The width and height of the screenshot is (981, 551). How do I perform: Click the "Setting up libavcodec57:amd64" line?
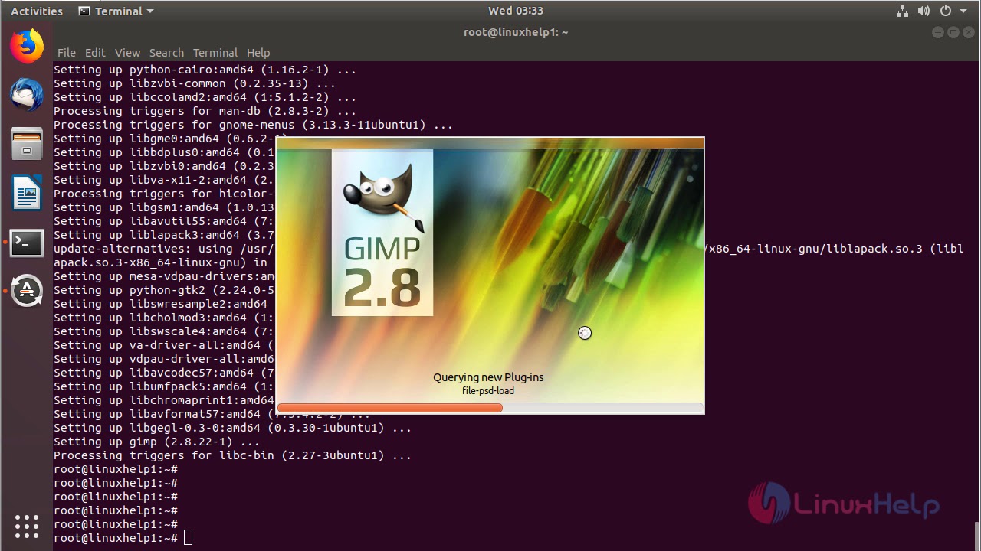[x=164, y=373]
